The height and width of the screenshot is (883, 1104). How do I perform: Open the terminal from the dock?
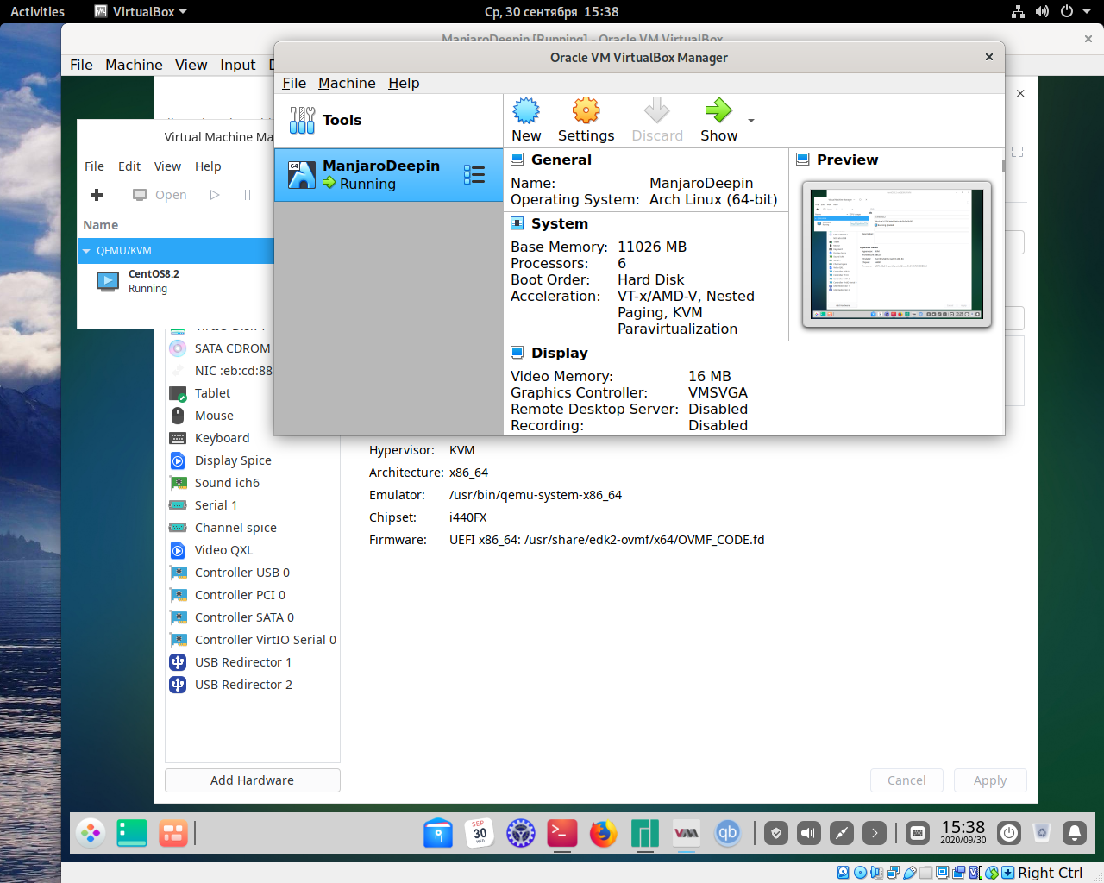click(561, 833)
